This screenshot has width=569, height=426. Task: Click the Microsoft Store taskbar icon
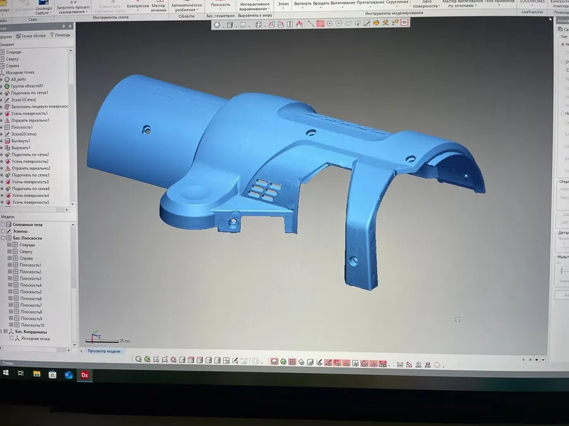52,374
